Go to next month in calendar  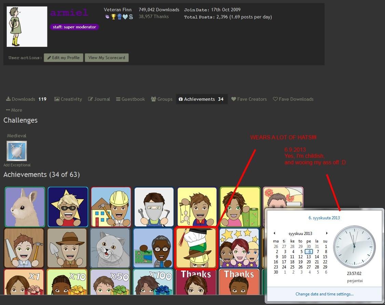(x=327, y=233)
